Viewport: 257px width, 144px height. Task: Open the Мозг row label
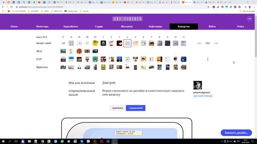tap(39, 51)
